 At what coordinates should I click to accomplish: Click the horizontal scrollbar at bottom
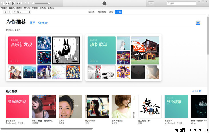coord(46,129)
